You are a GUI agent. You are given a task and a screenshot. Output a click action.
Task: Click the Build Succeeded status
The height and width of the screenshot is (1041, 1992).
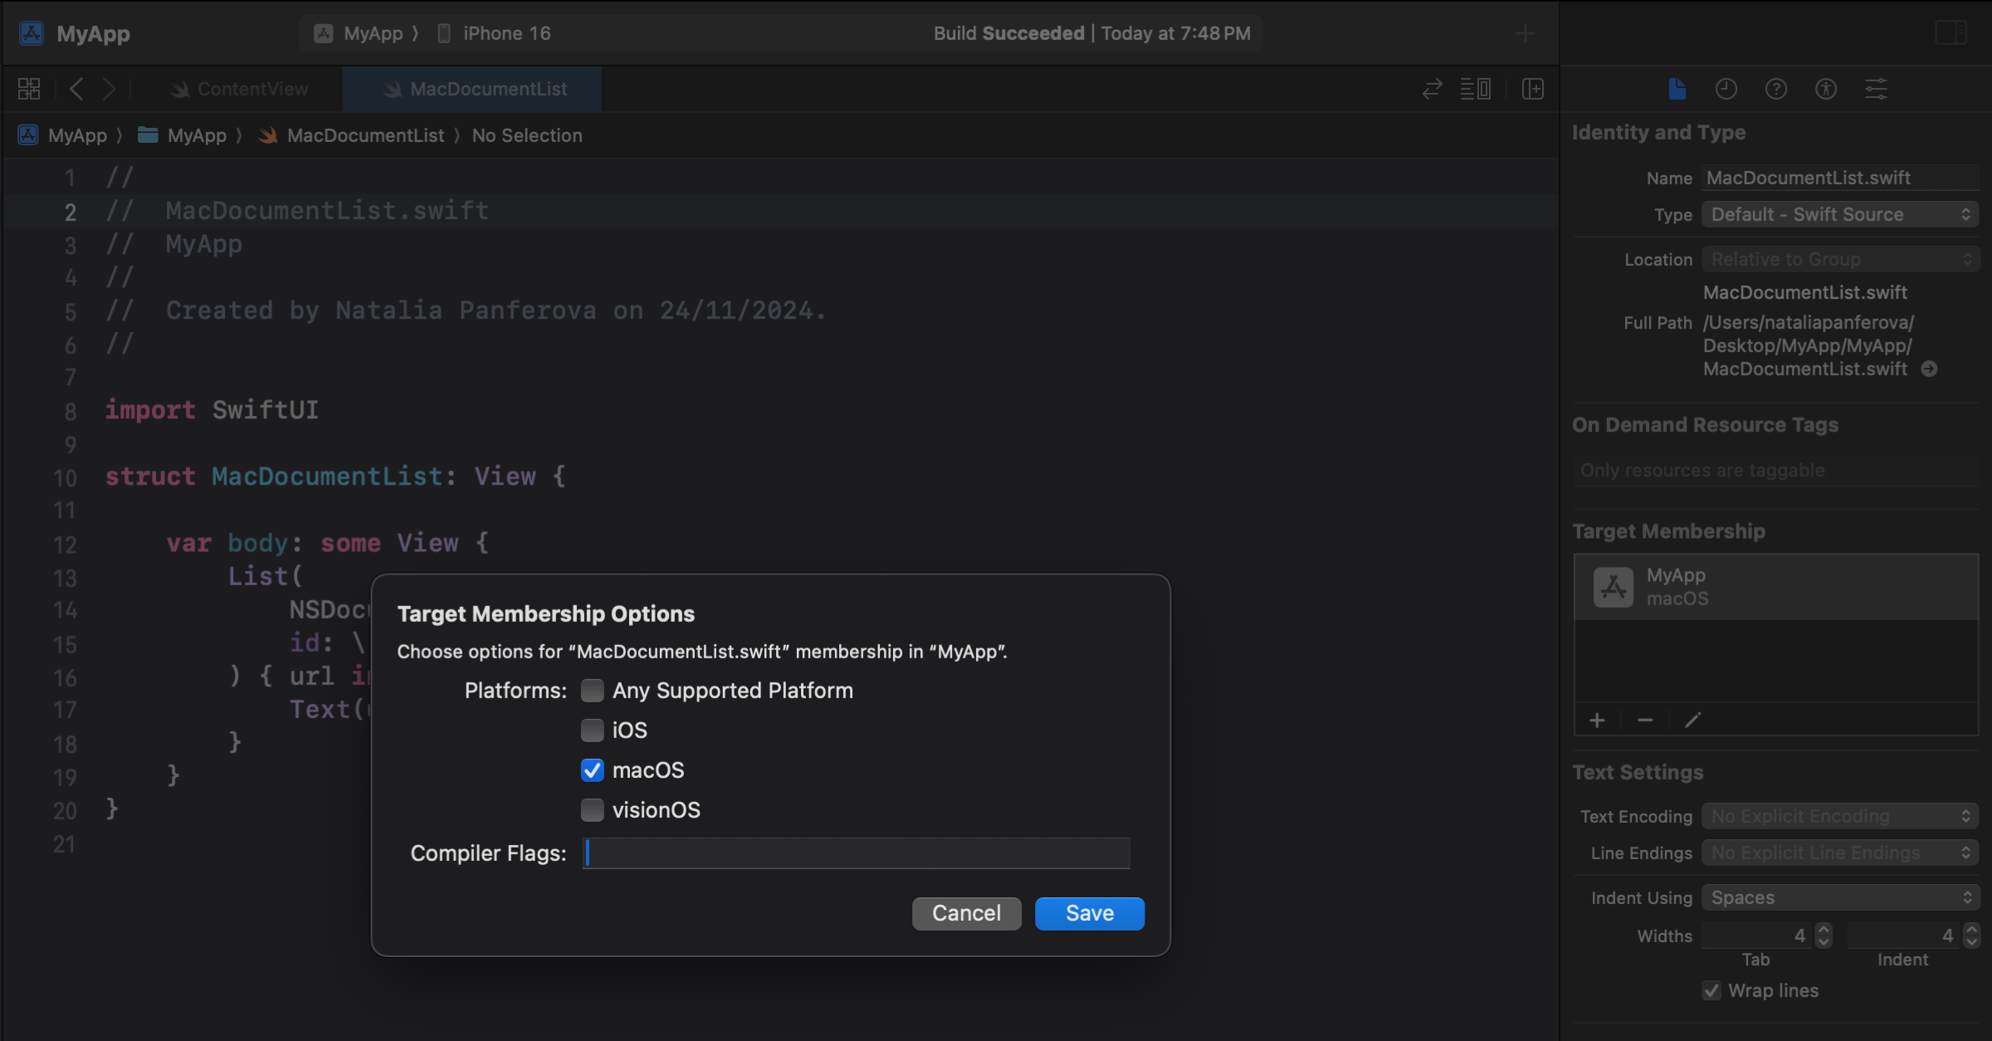1091,33
